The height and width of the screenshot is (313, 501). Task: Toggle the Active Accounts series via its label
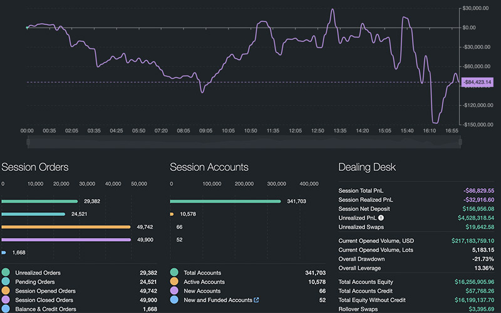click(x=204, y=282)
